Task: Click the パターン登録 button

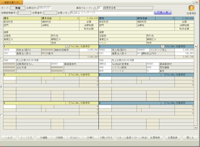Action: 124,138
